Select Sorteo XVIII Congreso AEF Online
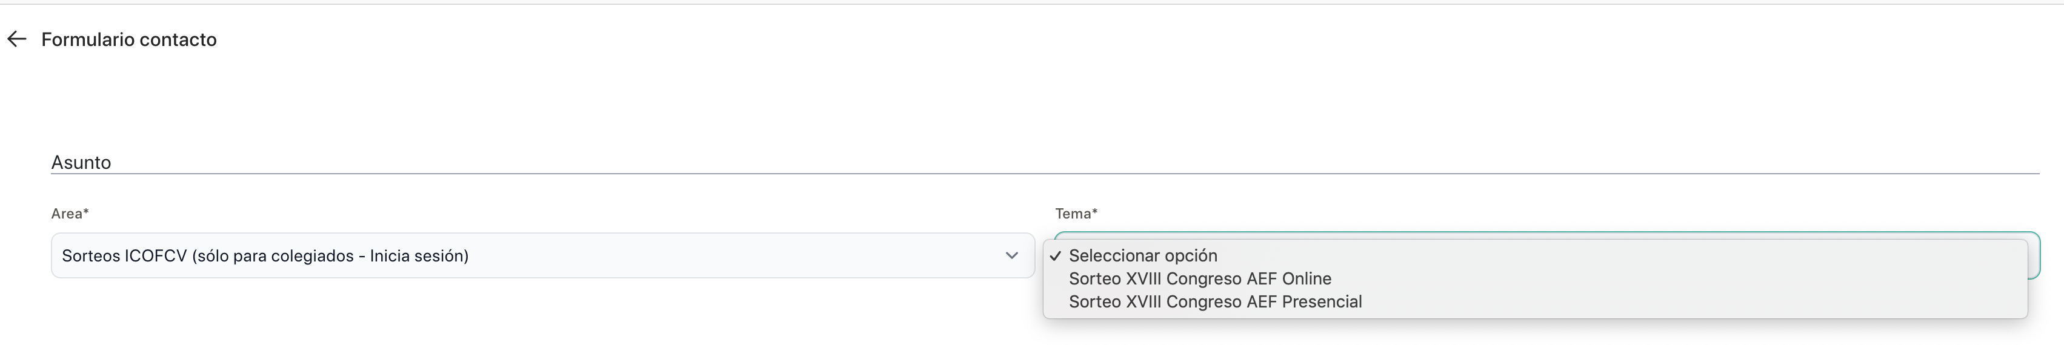Screen dimensions: 2064x345 (x=1199, y=278)
